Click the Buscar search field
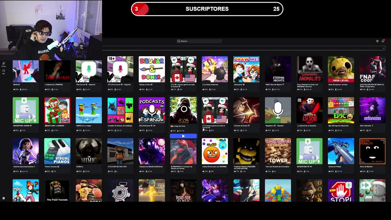Image resolution: width=391 pixels, height=220 pixels. coord(199,41)
